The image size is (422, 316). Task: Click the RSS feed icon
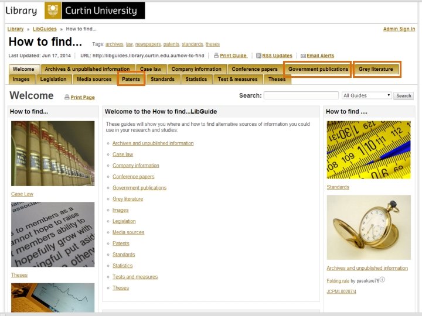tap(258, 56)
